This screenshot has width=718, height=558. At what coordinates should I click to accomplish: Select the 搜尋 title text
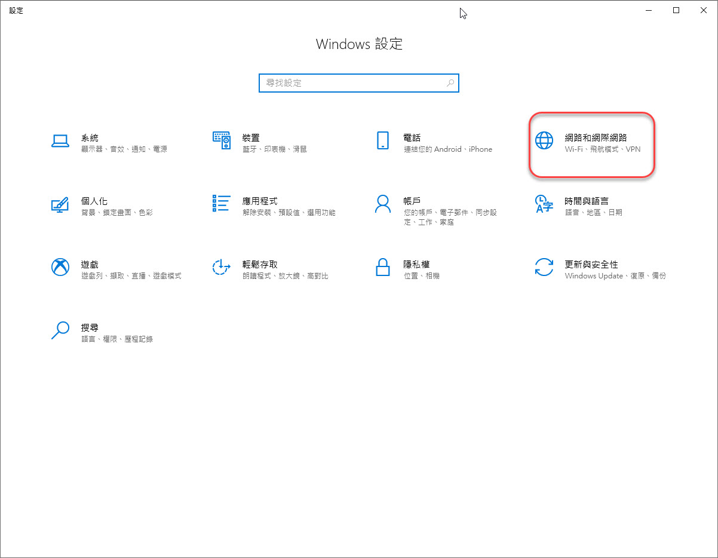[90, 328]
